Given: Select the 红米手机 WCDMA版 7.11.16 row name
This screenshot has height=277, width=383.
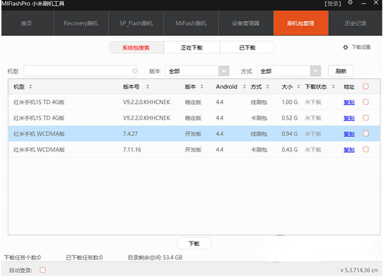Looking at the screenshot, I should (x=39, y=150).
